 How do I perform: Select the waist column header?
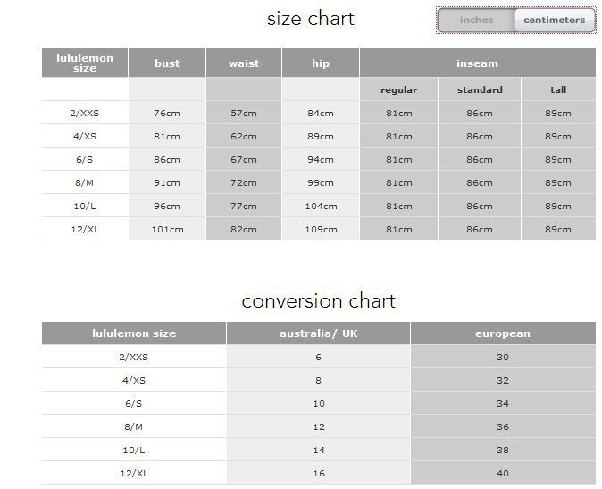pos(244,63)
